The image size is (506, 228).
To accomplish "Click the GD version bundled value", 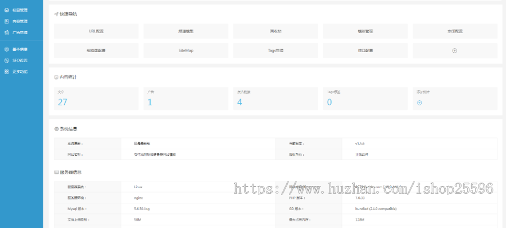I will tap(376, 209).
